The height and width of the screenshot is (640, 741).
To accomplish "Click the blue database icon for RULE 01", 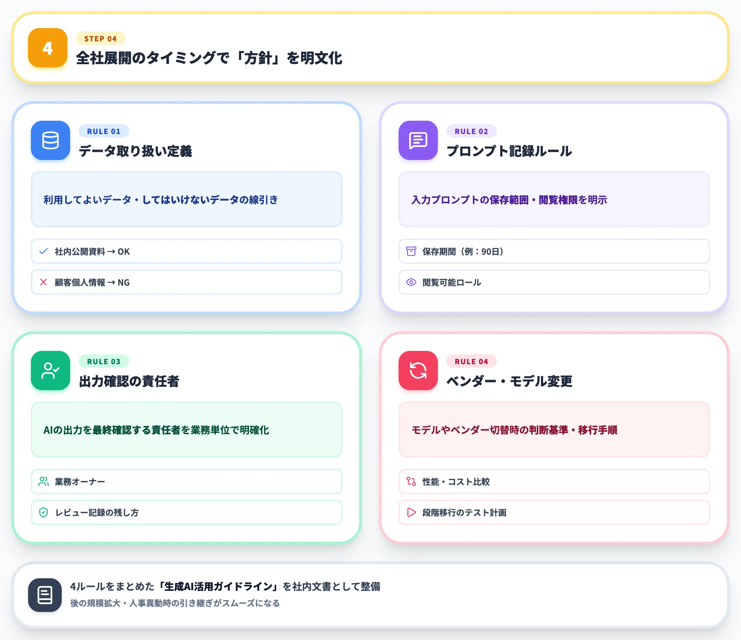I will pyautogui.click(x=51, y=140).
